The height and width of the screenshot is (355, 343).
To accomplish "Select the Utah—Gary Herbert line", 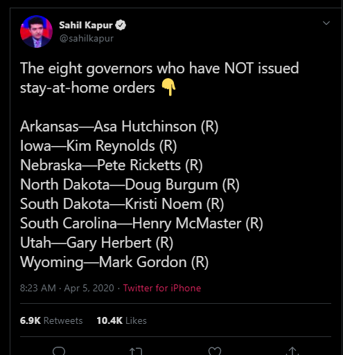I will 96,243.
